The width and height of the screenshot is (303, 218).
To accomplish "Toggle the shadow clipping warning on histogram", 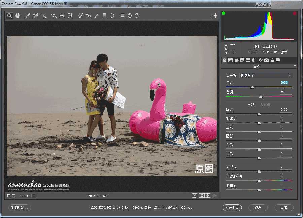I will [223, 13].
